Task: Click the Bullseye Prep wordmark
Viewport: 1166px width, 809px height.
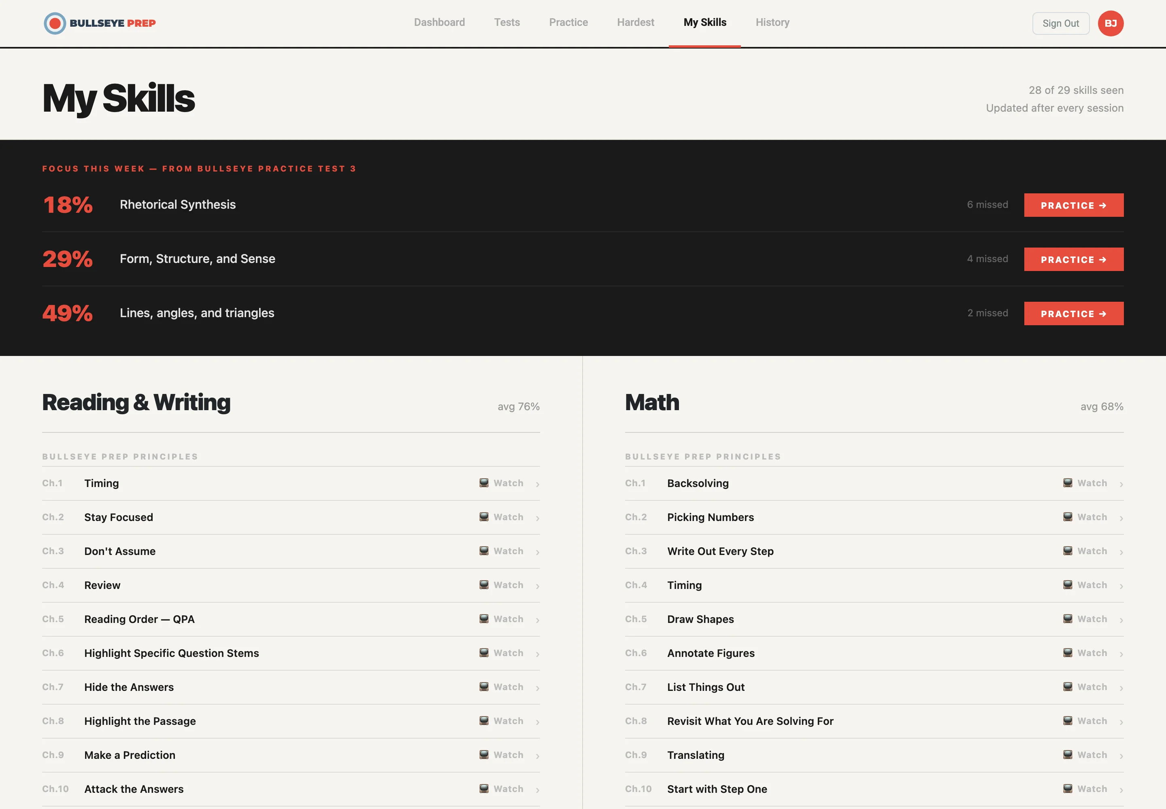Action: (113, 23)
